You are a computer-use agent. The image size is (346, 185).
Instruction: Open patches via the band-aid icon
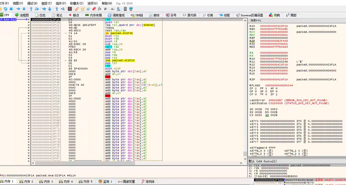click(77, 9)
